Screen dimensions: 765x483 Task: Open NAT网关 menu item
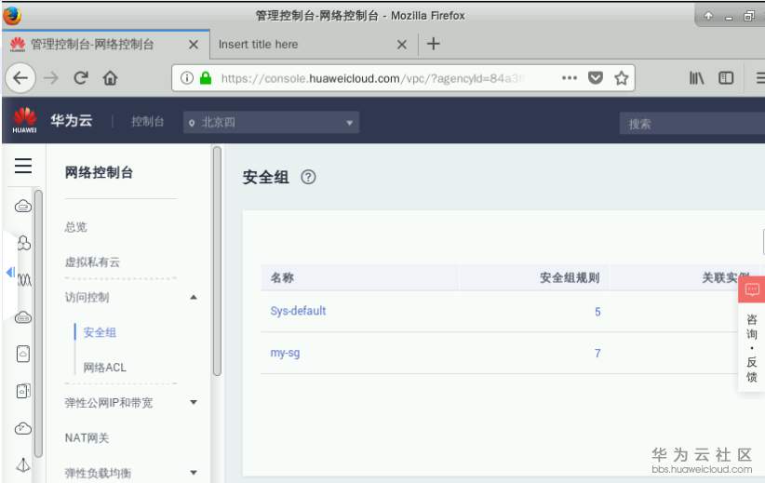[87, 437]
